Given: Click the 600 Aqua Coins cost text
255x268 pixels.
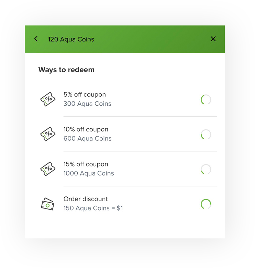Looking at the screenshot, I should [87, 139].
